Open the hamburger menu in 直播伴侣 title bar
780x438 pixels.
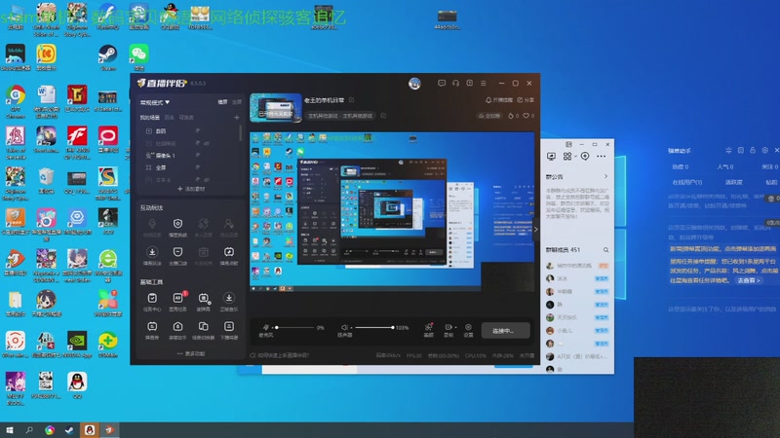[483, 84]
